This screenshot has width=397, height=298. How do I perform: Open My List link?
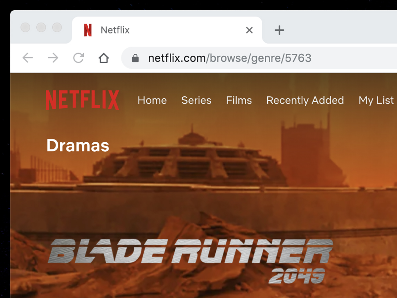point(376,101)
